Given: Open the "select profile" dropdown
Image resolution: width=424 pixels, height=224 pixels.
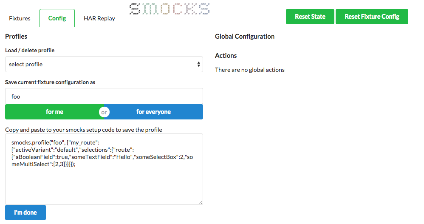Looking at the screenshot, I should 104,65.
